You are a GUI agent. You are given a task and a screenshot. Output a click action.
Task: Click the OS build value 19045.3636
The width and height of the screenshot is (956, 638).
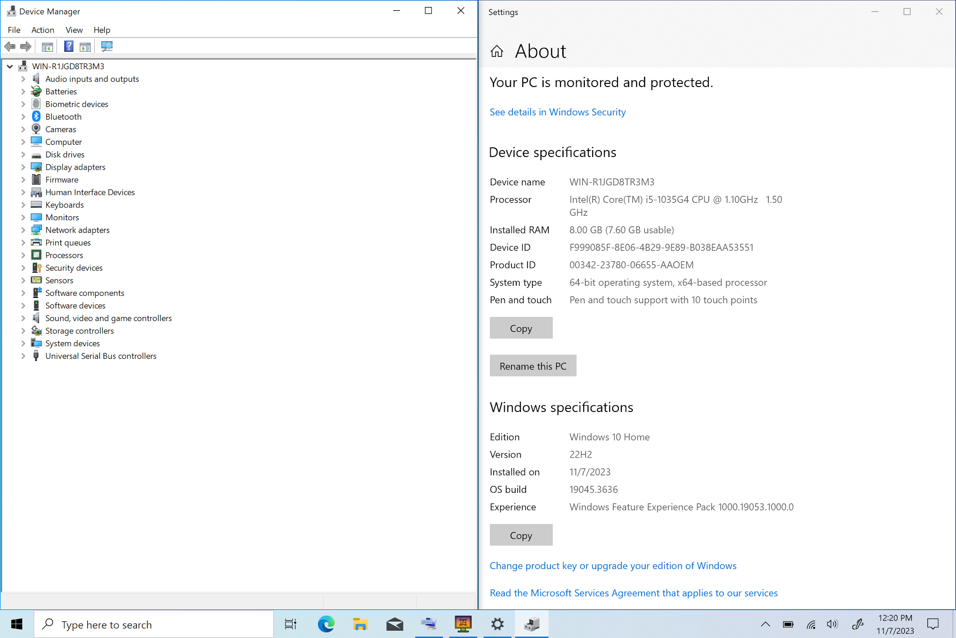pos(594,490)
